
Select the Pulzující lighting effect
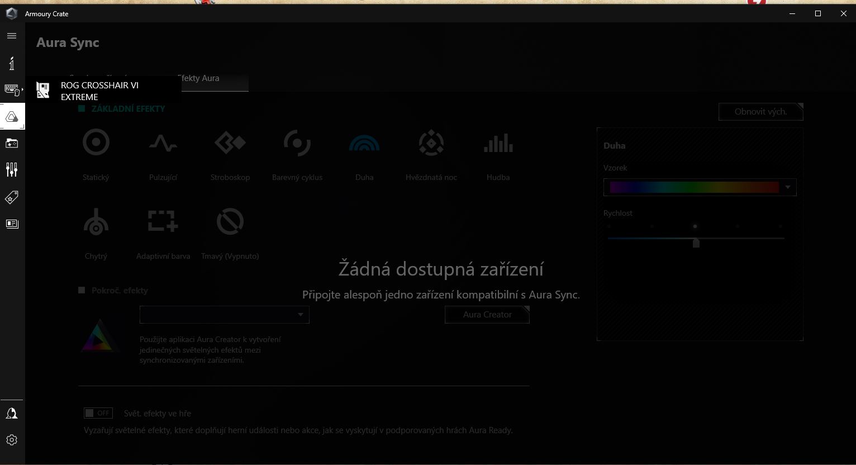click(163, 144)
